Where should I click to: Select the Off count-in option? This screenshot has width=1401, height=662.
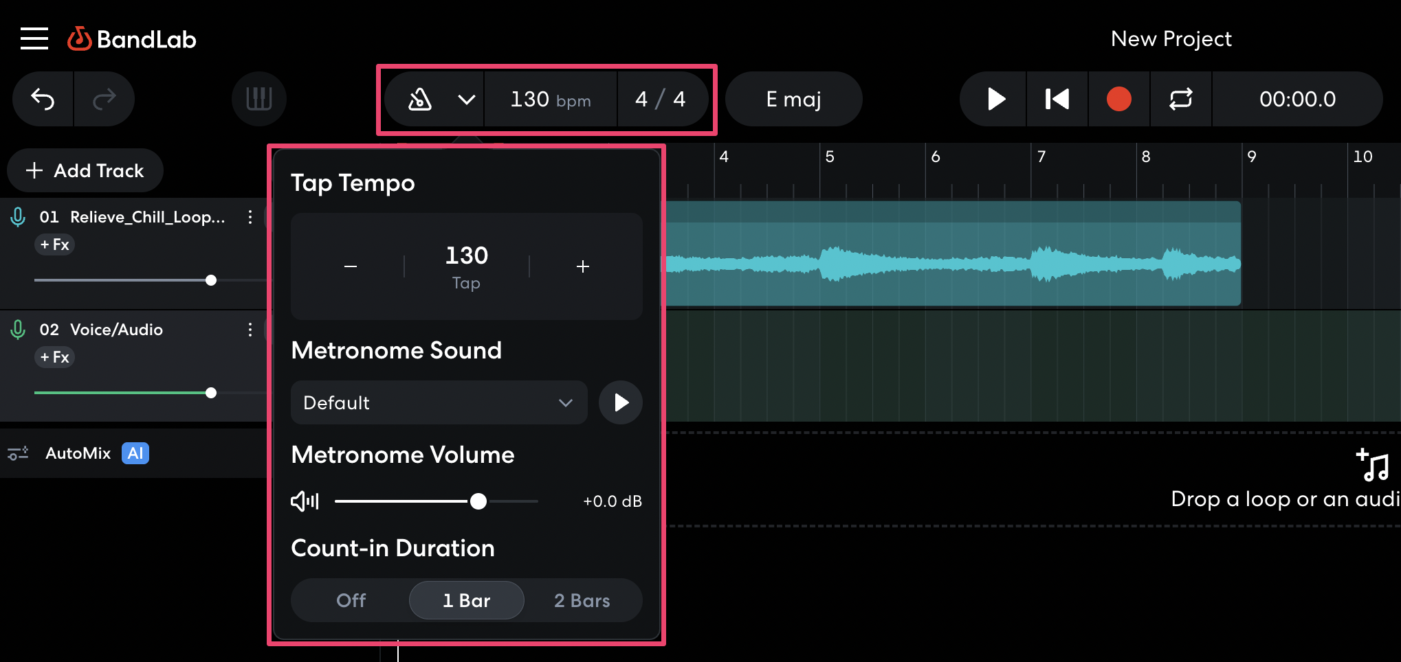point(351,600)
